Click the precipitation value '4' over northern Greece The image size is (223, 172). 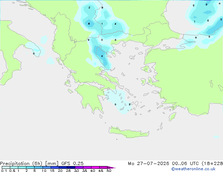click(x=102, y=56)
